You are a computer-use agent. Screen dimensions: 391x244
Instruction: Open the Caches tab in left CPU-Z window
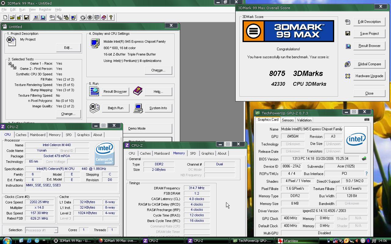[x=21, y=135]
